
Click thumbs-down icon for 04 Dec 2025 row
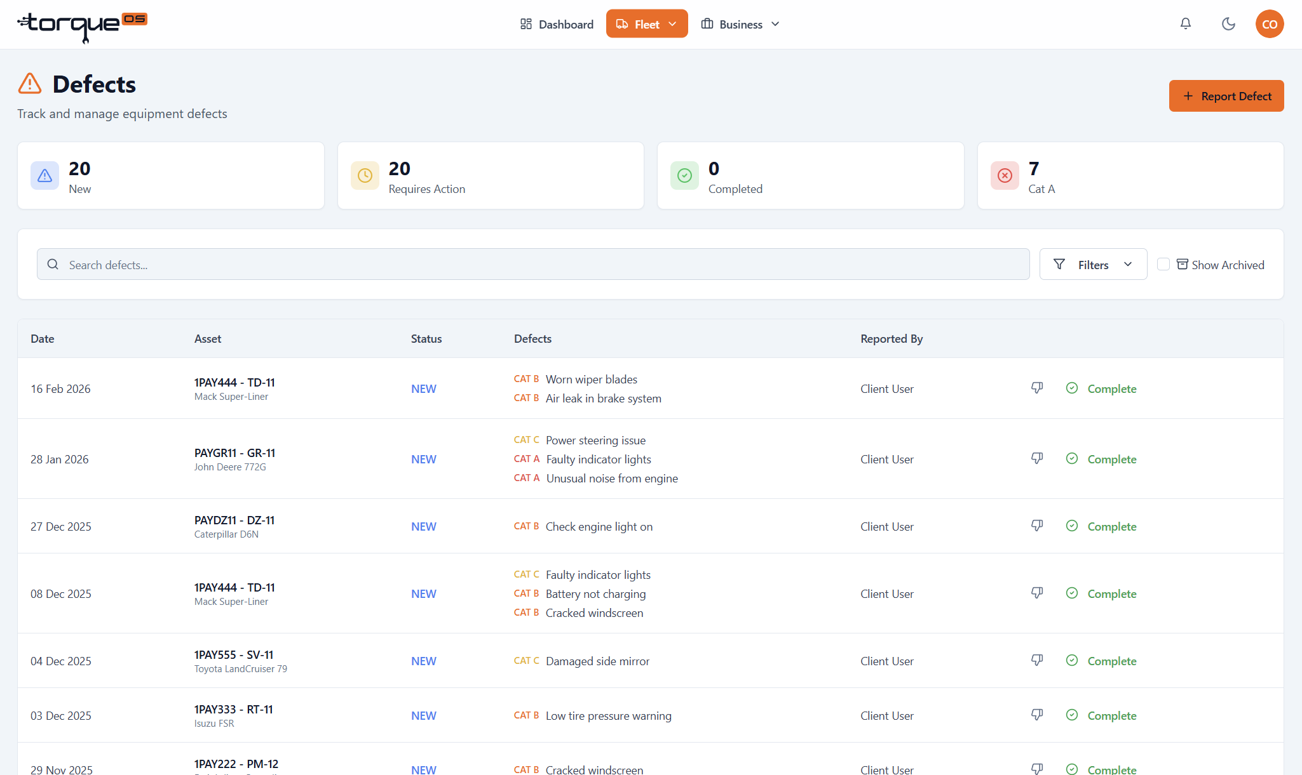pos(1037,660)
